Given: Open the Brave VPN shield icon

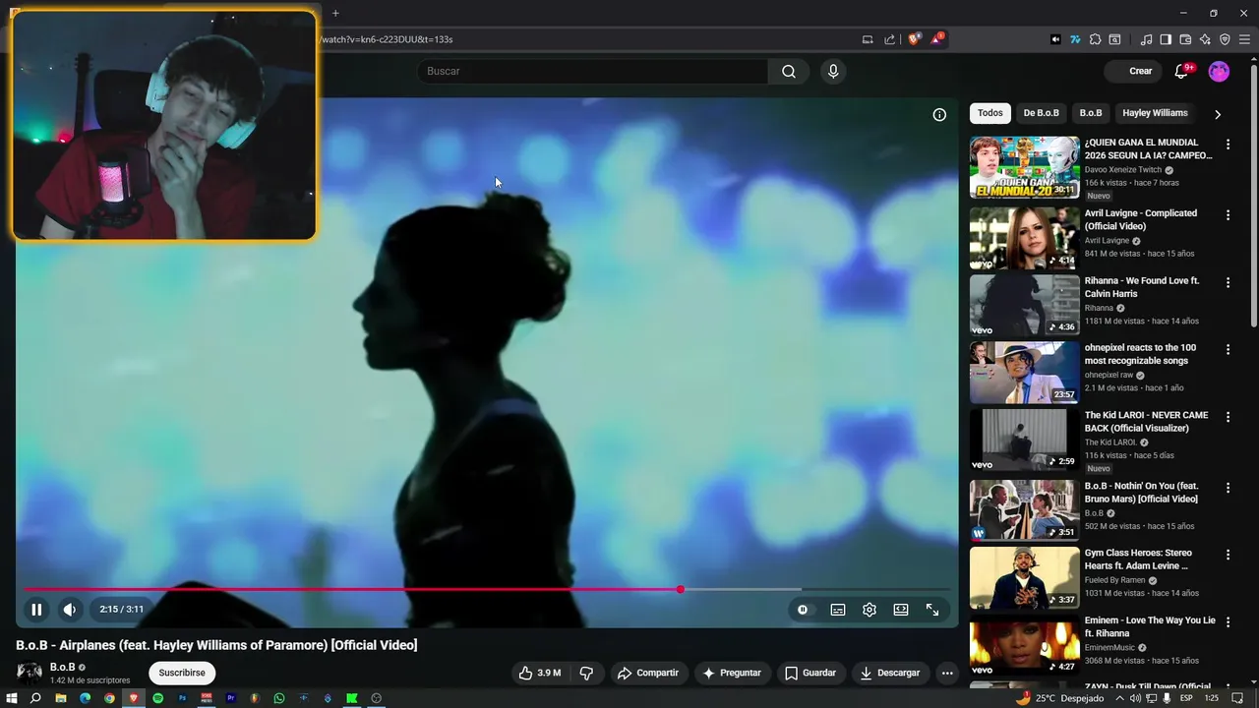Looking at the screenshot, I should pos(1225,39).
